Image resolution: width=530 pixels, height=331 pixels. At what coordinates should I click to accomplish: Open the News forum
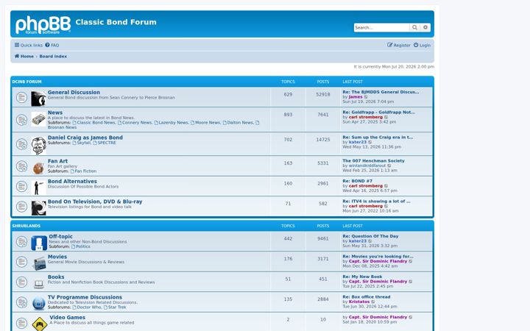(55, 113)
